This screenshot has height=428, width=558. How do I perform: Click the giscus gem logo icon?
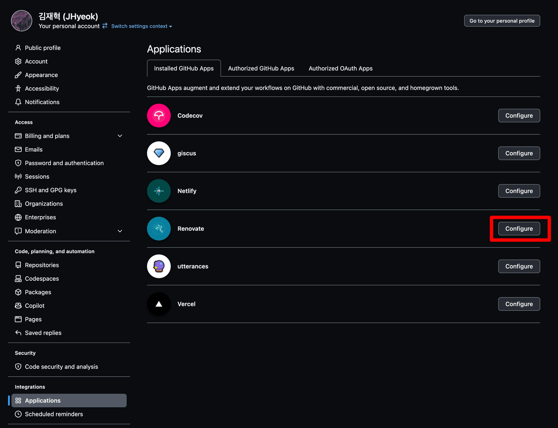tap(159, 153)
